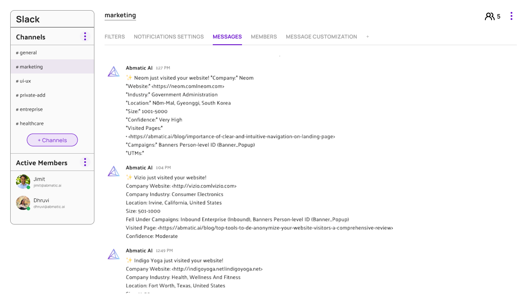Open the #entreprise channel
The width and height of the screenshot is (531, 306).
[x=29, y=109]
